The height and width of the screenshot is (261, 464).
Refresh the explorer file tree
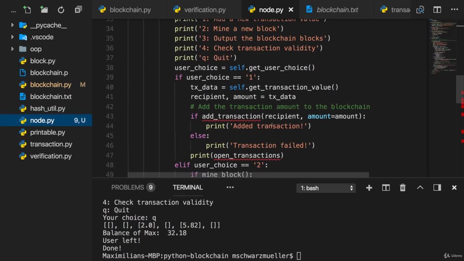(x=61, y=10)
